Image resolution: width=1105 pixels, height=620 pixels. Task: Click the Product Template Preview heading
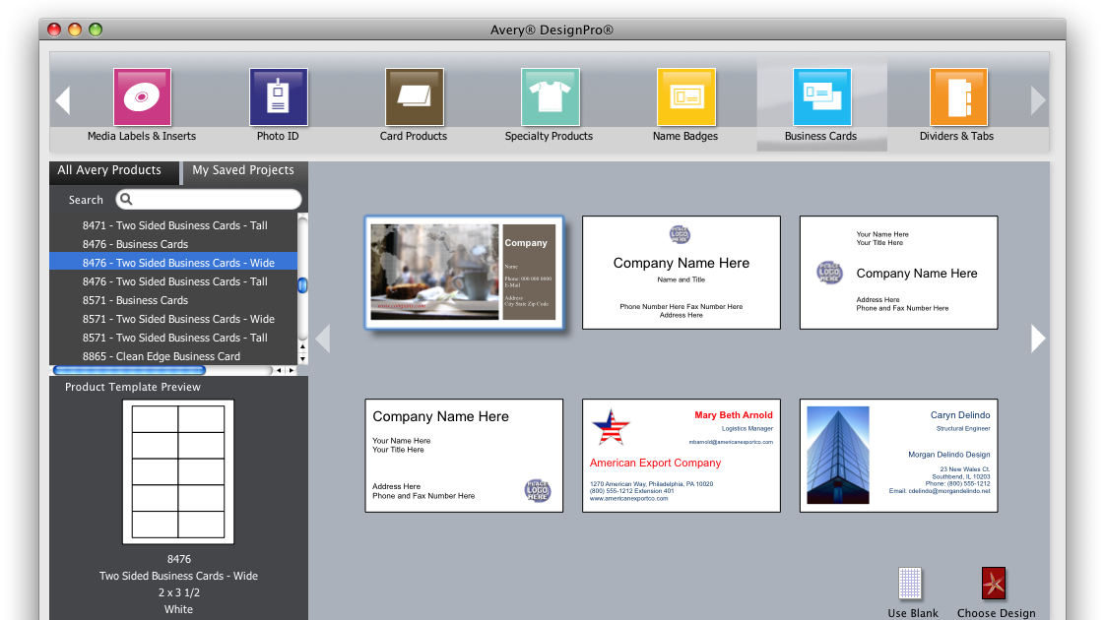(133, 387)
